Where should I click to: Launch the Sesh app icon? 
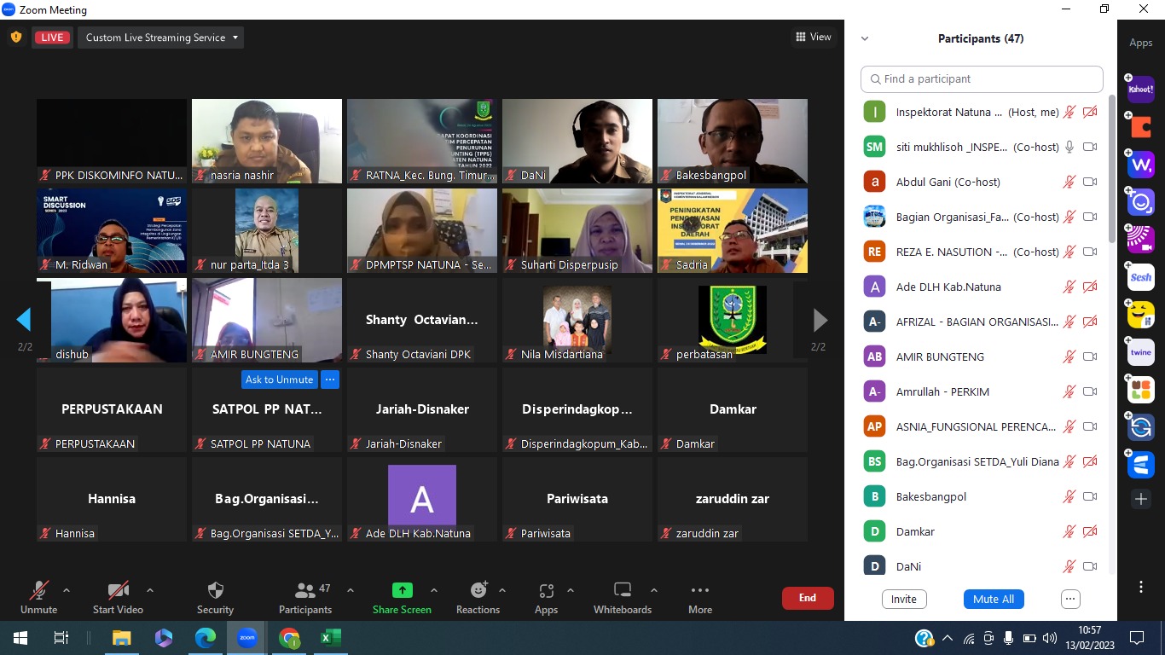(x=1140, y=277)
